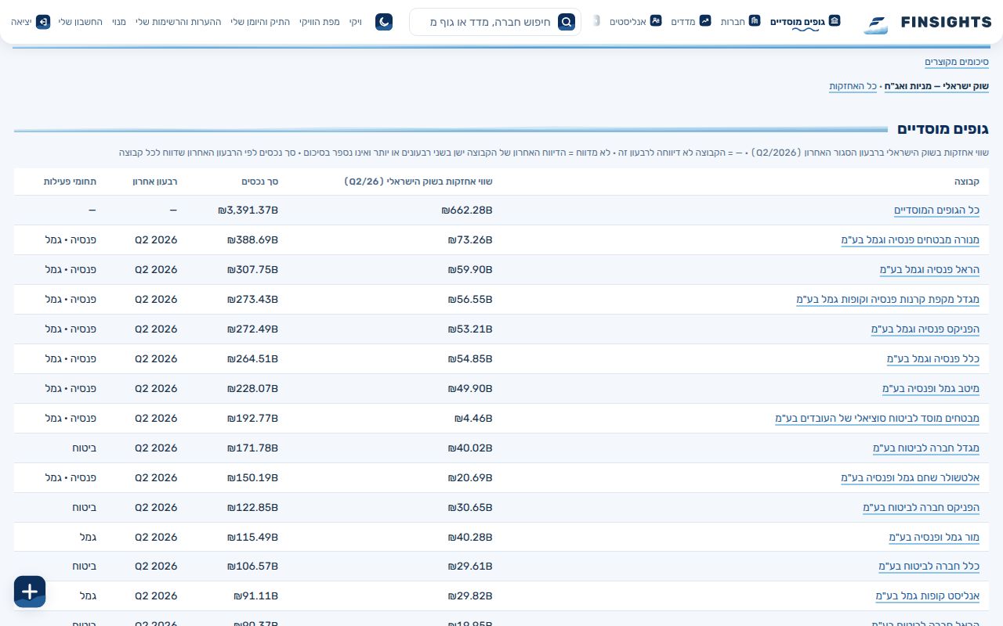This screenshot has width=1003, height=626.
Task: Click the search magnifier icon
Action: pos(567,22)
